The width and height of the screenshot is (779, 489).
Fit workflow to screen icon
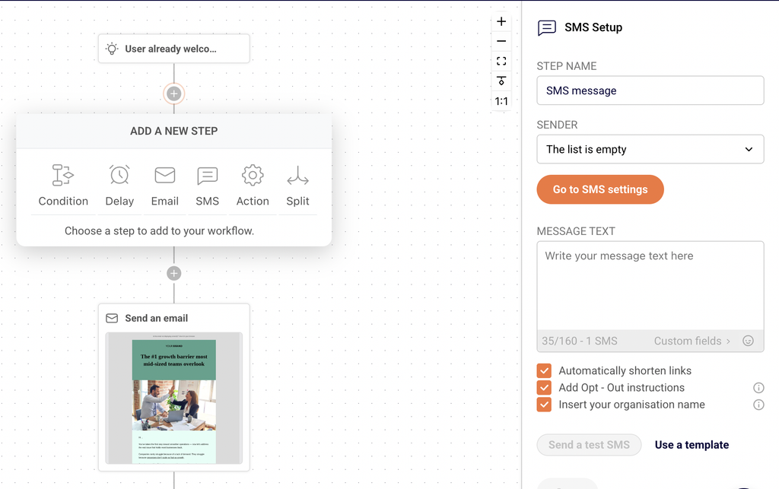[501, 61]
